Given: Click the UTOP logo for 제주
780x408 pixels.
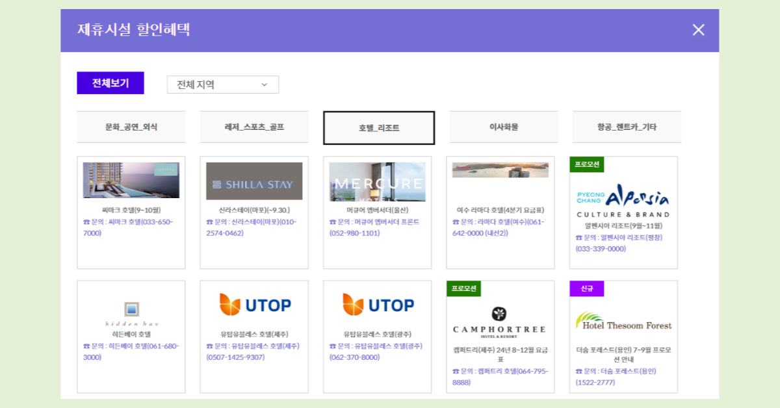Looking at the screenshot, I should (254, 305).
